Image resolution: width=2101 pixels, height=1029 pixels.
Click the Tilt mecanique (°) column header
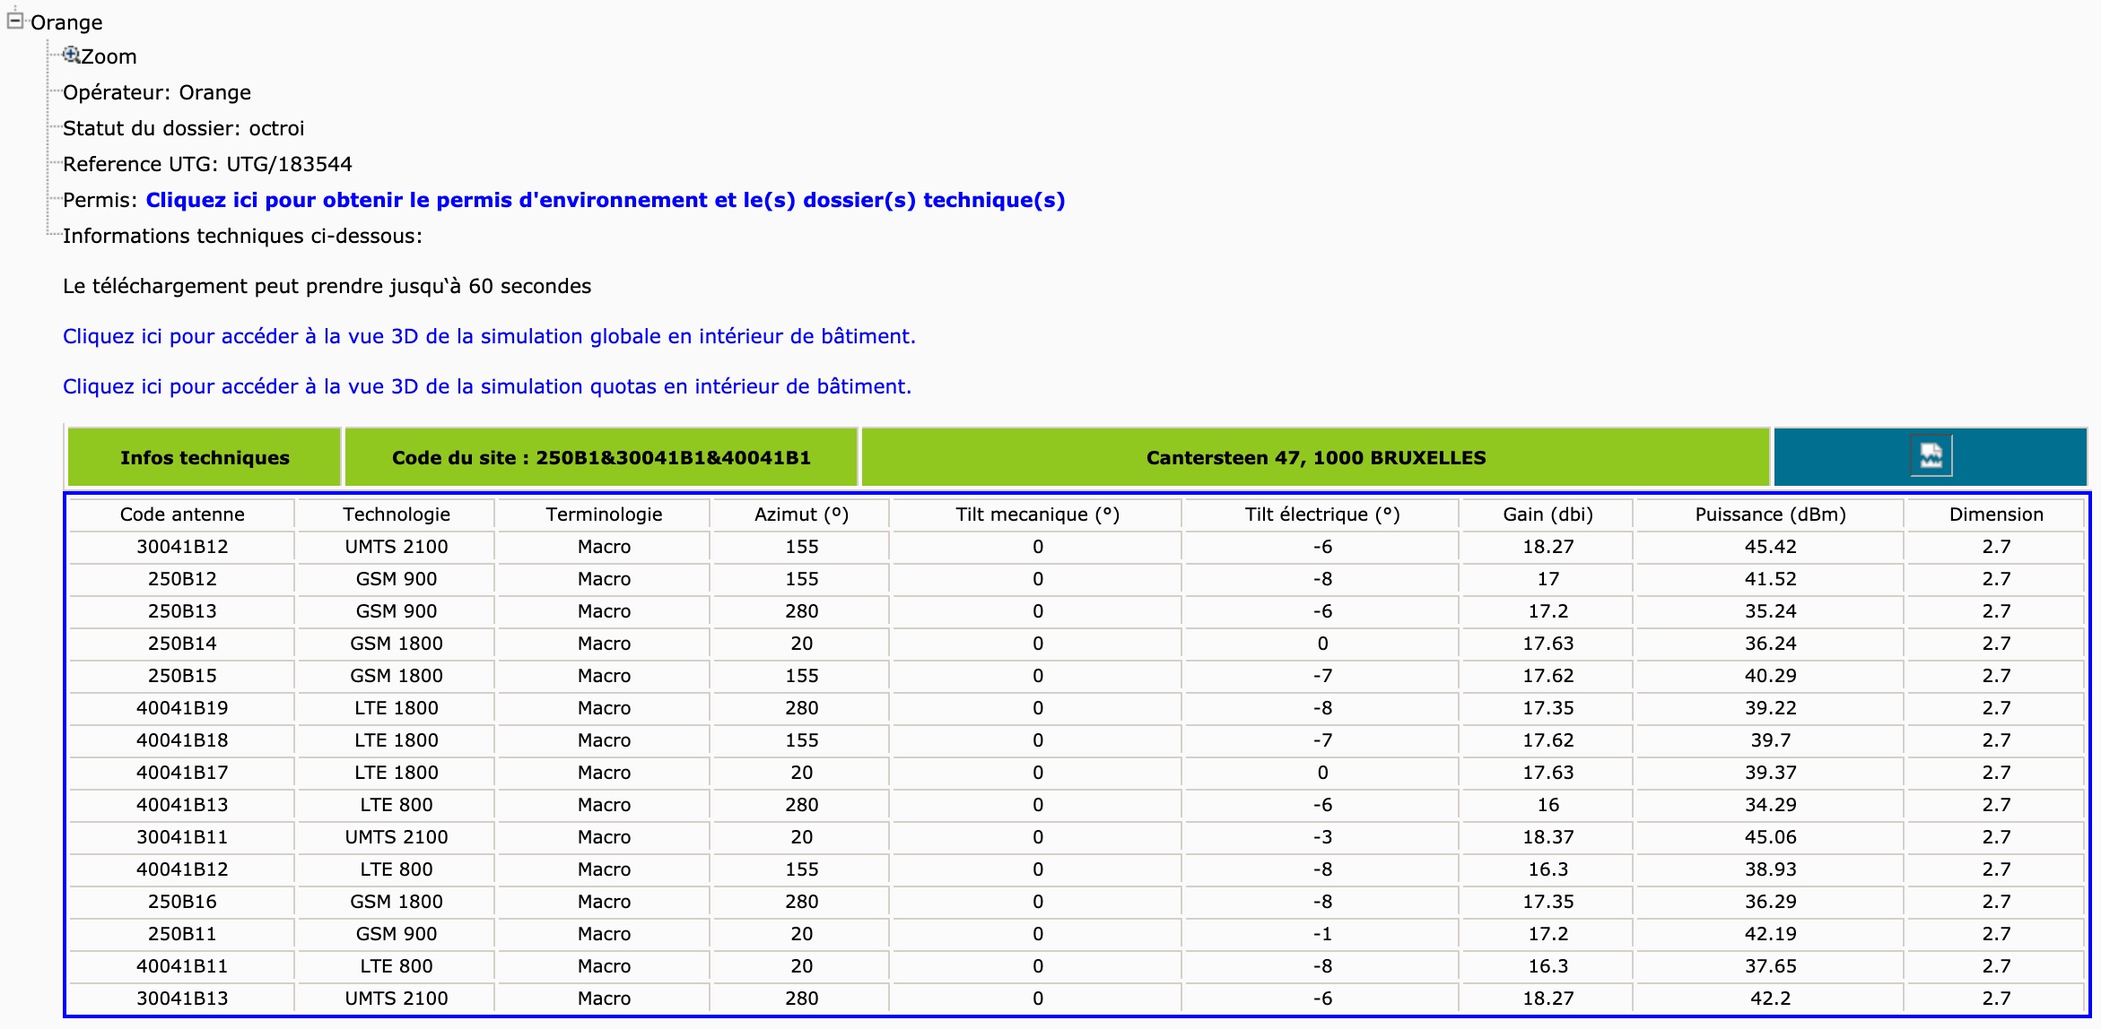pyautogui.click(x=1037, y=514)
